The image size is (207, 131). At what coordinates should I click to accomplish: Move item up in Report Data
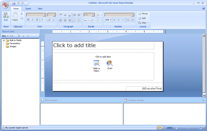[23, 36]
